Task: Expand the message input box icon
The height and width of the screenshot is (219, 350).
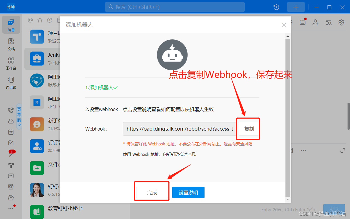Action: pyautogui.click(x=343, y=150)
